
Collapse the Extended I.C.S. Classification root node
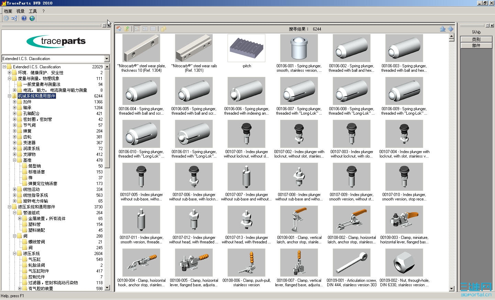click(x=4, y=67)
